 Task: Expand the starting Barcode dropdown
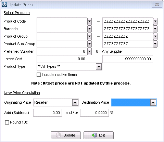[89, 29]
